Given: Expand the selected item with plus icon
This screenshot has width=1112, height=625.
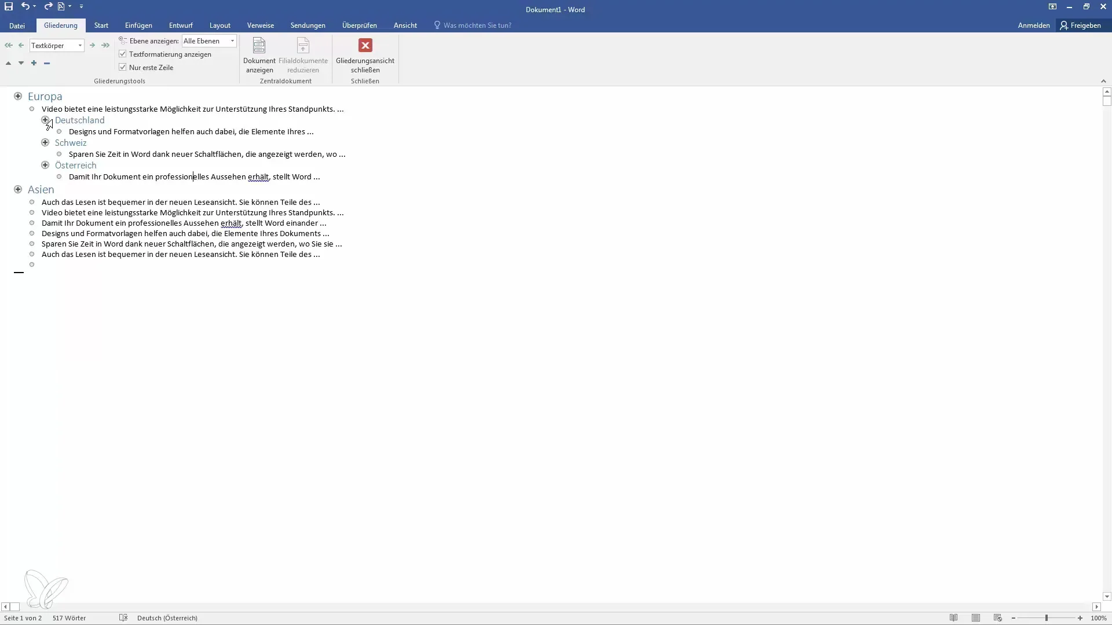Looking at the screenshot, I should tap(34, 63).
